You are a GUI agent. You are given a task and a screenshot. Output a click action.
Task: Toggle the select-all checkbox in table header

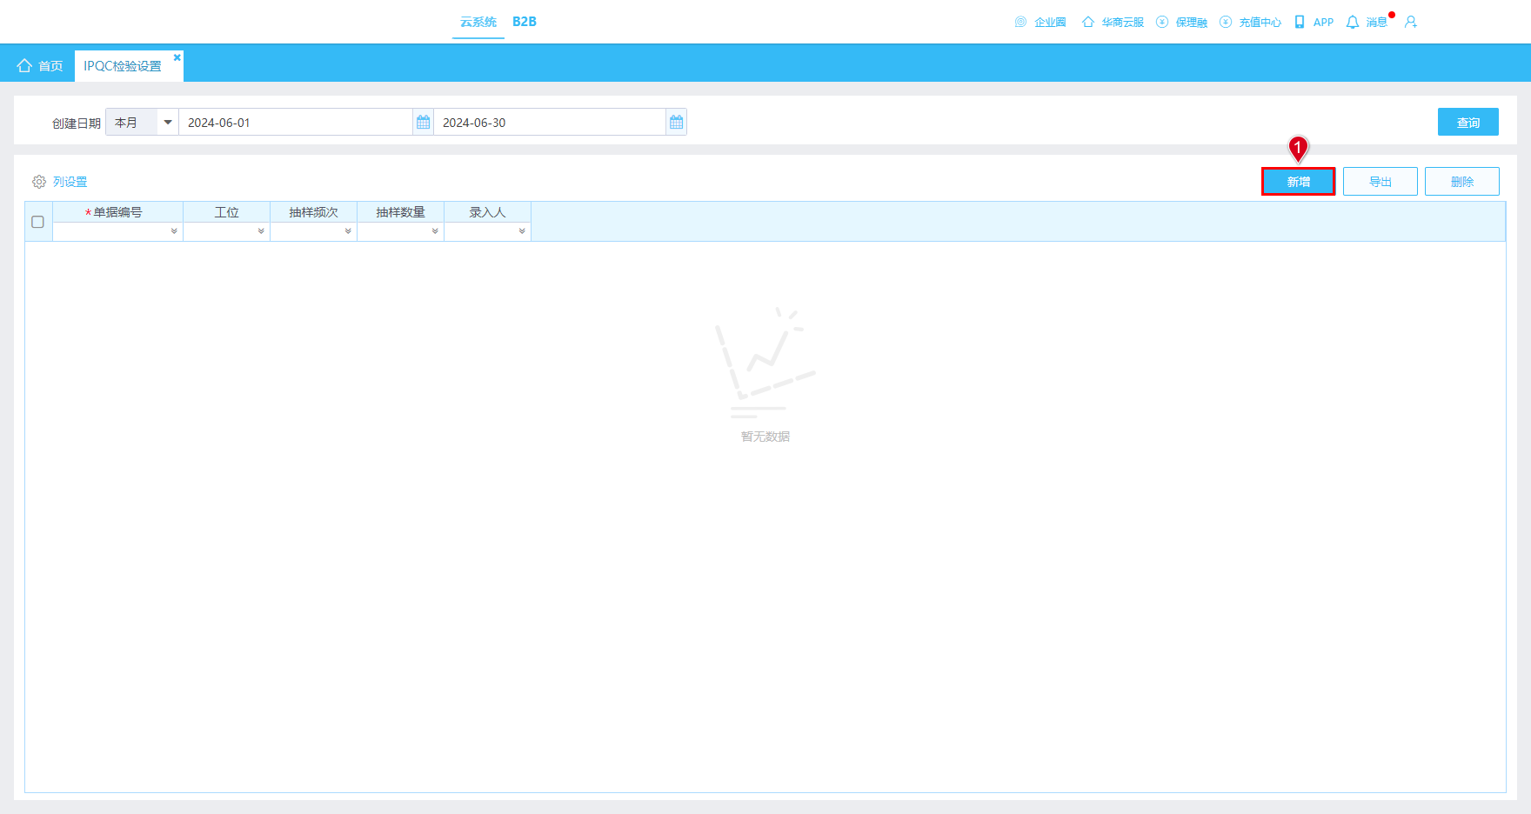tap(37, 222)
